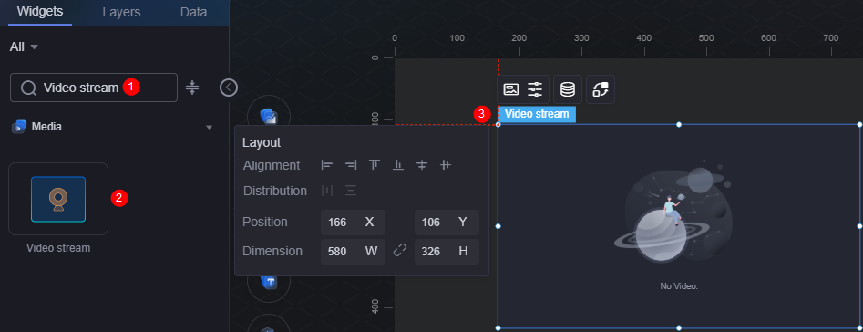Click the align left icon
863x332 pixels.
point(327,164)
